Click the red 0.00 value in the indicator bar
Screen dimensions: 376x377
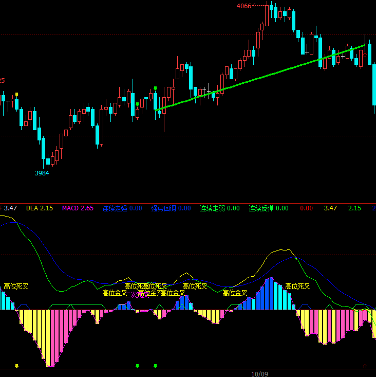tap(306, 208)
